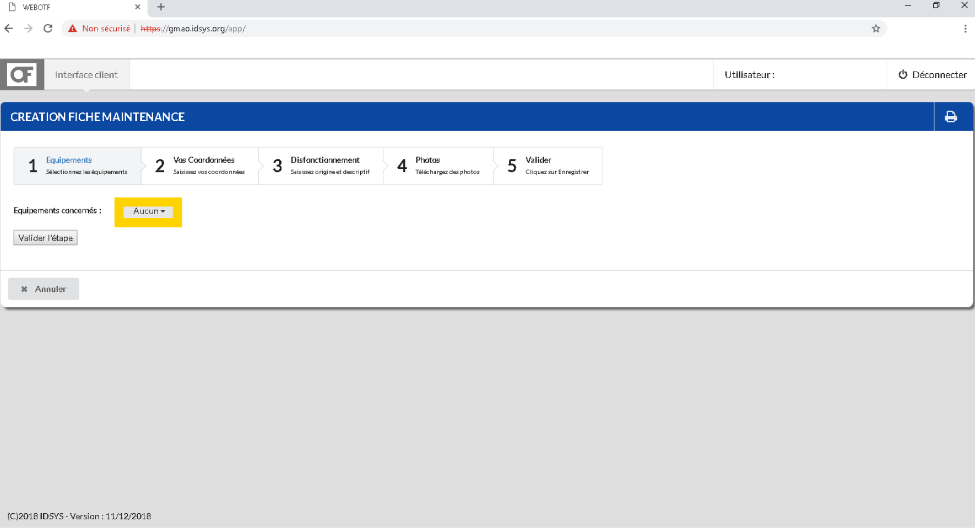Viewport: 975px width, 528px height.
Task: Click the print icon in header
Action: point(951,117)
